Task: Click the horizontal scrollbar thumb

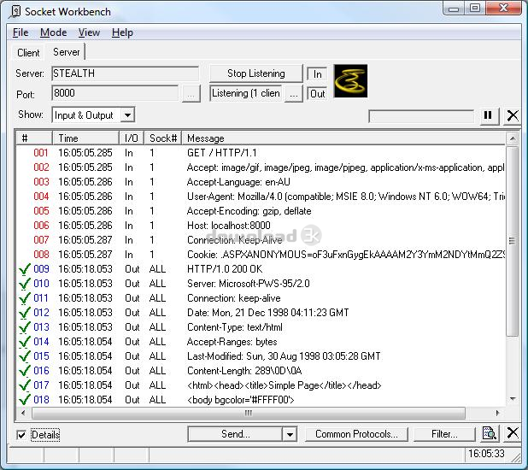Action: [249, 413]
